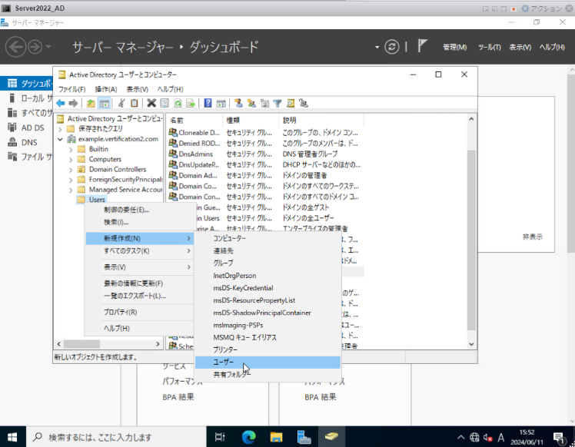Open 表示(V) submenu in context menu
The width and height of the screenshot is (575, 447).
pos(139,267)
